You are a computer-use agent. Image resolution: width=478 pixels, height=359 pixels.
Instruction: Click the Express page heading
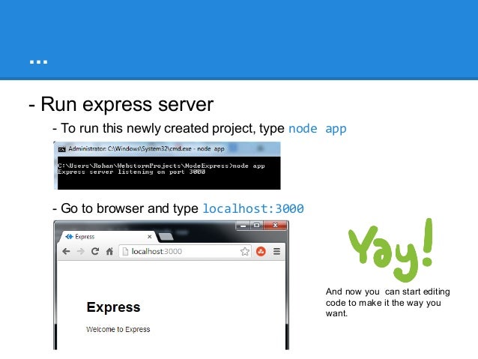[x=113, y=307]
